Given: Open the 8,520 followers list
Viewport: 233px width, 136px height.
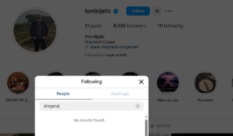Looking at the screenshot, I should [129, 26].
